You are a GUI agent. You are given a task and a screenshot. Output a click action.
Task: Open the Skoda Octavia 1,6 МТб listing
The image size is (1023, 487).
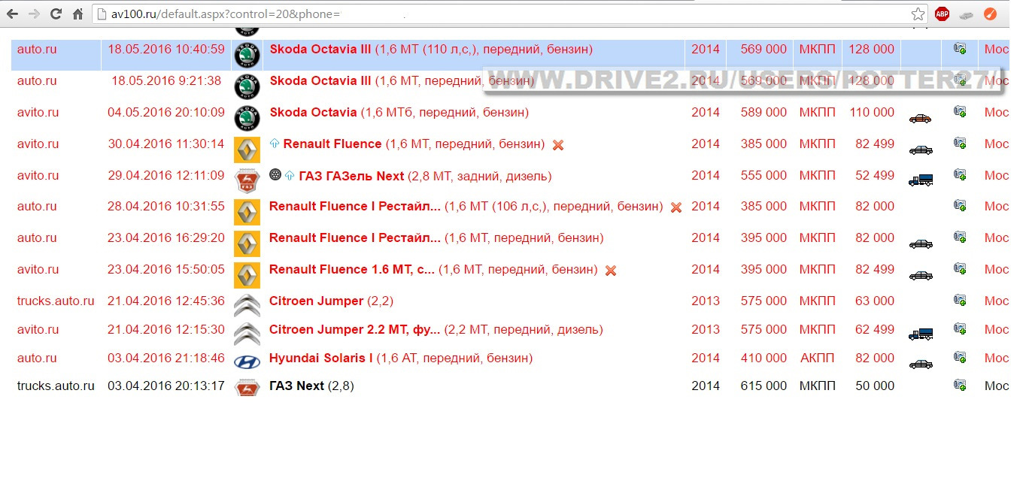(399, 112)
